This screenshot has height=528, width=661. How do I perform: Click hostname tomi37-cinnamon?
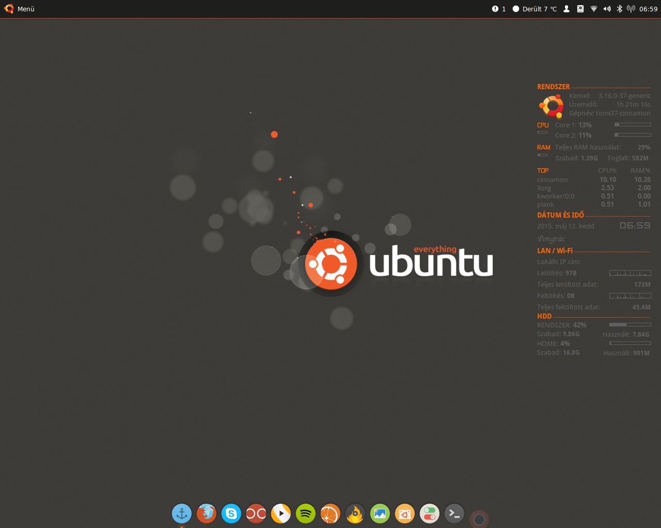(623, 113)
